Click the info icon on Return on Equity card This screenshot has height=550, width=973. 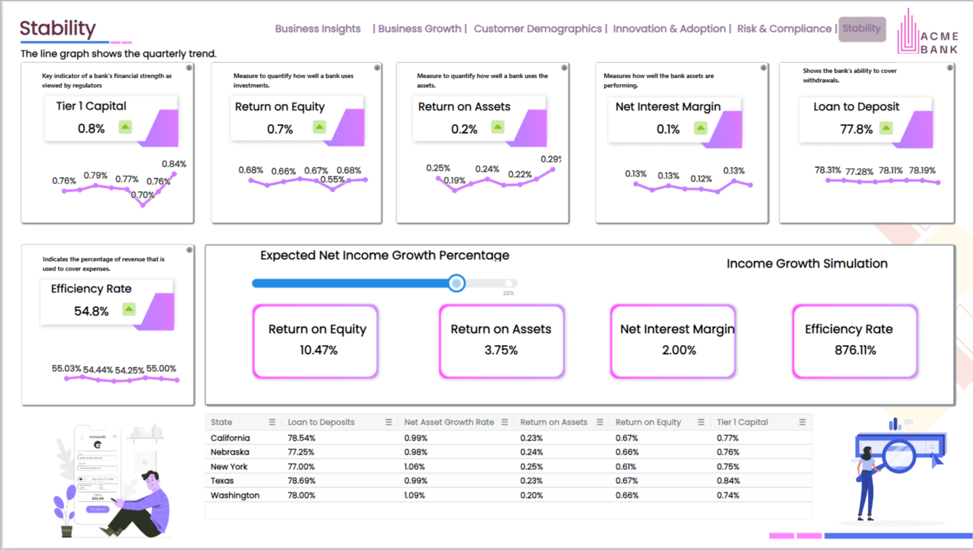pyautogui.click(x=377, y=67)
